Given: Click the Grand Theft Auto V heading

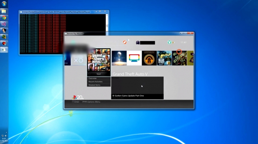Looking at the screenshot, I should (x=130, y=74).
